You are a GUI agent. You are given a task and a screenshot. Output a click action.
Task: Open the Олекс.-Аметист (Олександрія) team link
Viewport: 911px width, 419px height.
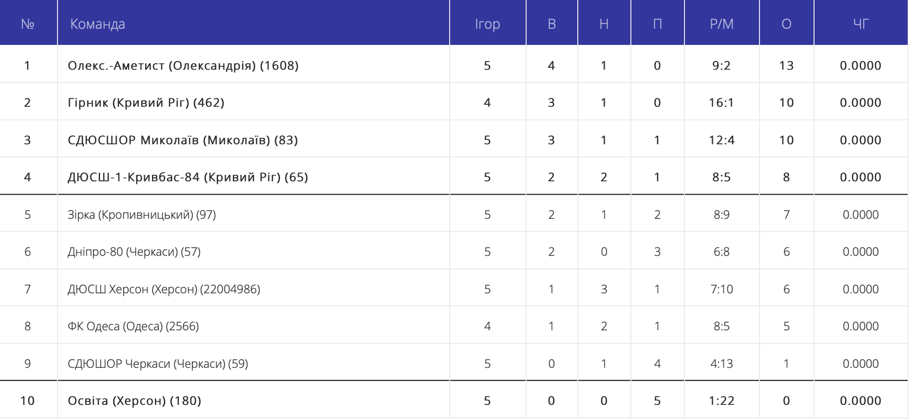[x=183, y=65]
